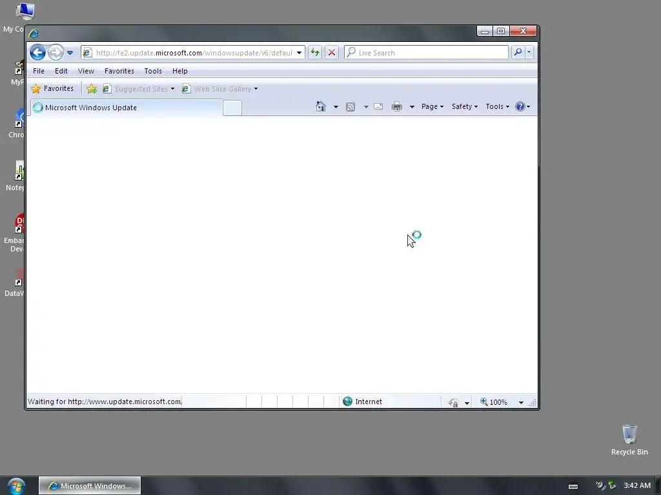Stop loading with the red X icon
This screenshot has height=495, width=661.
[332, 53]
